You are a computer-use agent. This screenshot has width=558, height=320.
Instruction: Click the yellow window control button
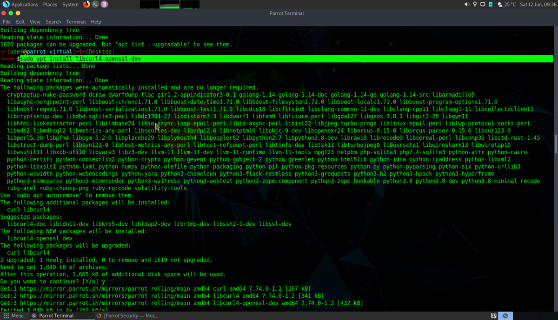(18, 13)
